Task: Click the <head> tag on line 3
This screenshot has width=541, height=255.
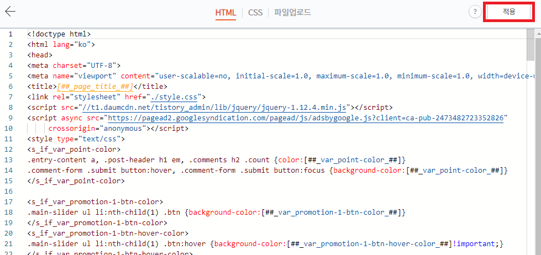Action: click(x=40, y=55)
